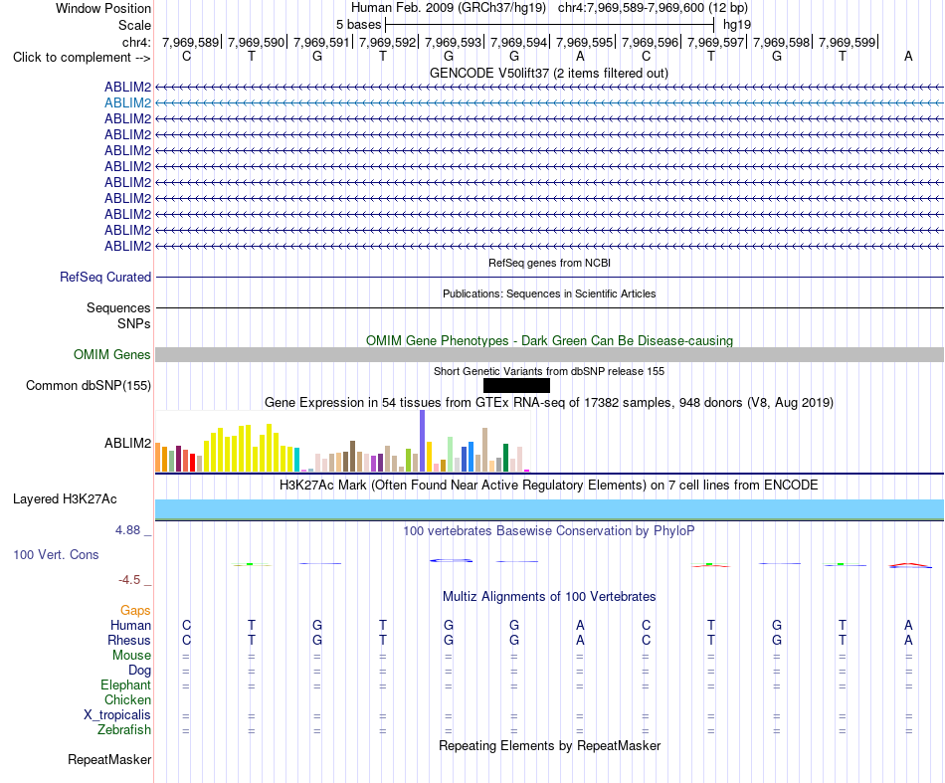945x783 pixels.
Task: Click the position label 7,969,590
Action: pyautogui.click(x=256, y=42)
